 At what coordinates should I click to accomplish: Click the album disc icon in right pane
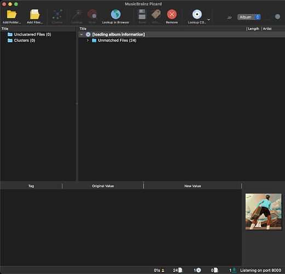pyautogui.click(x=88, y=35)
